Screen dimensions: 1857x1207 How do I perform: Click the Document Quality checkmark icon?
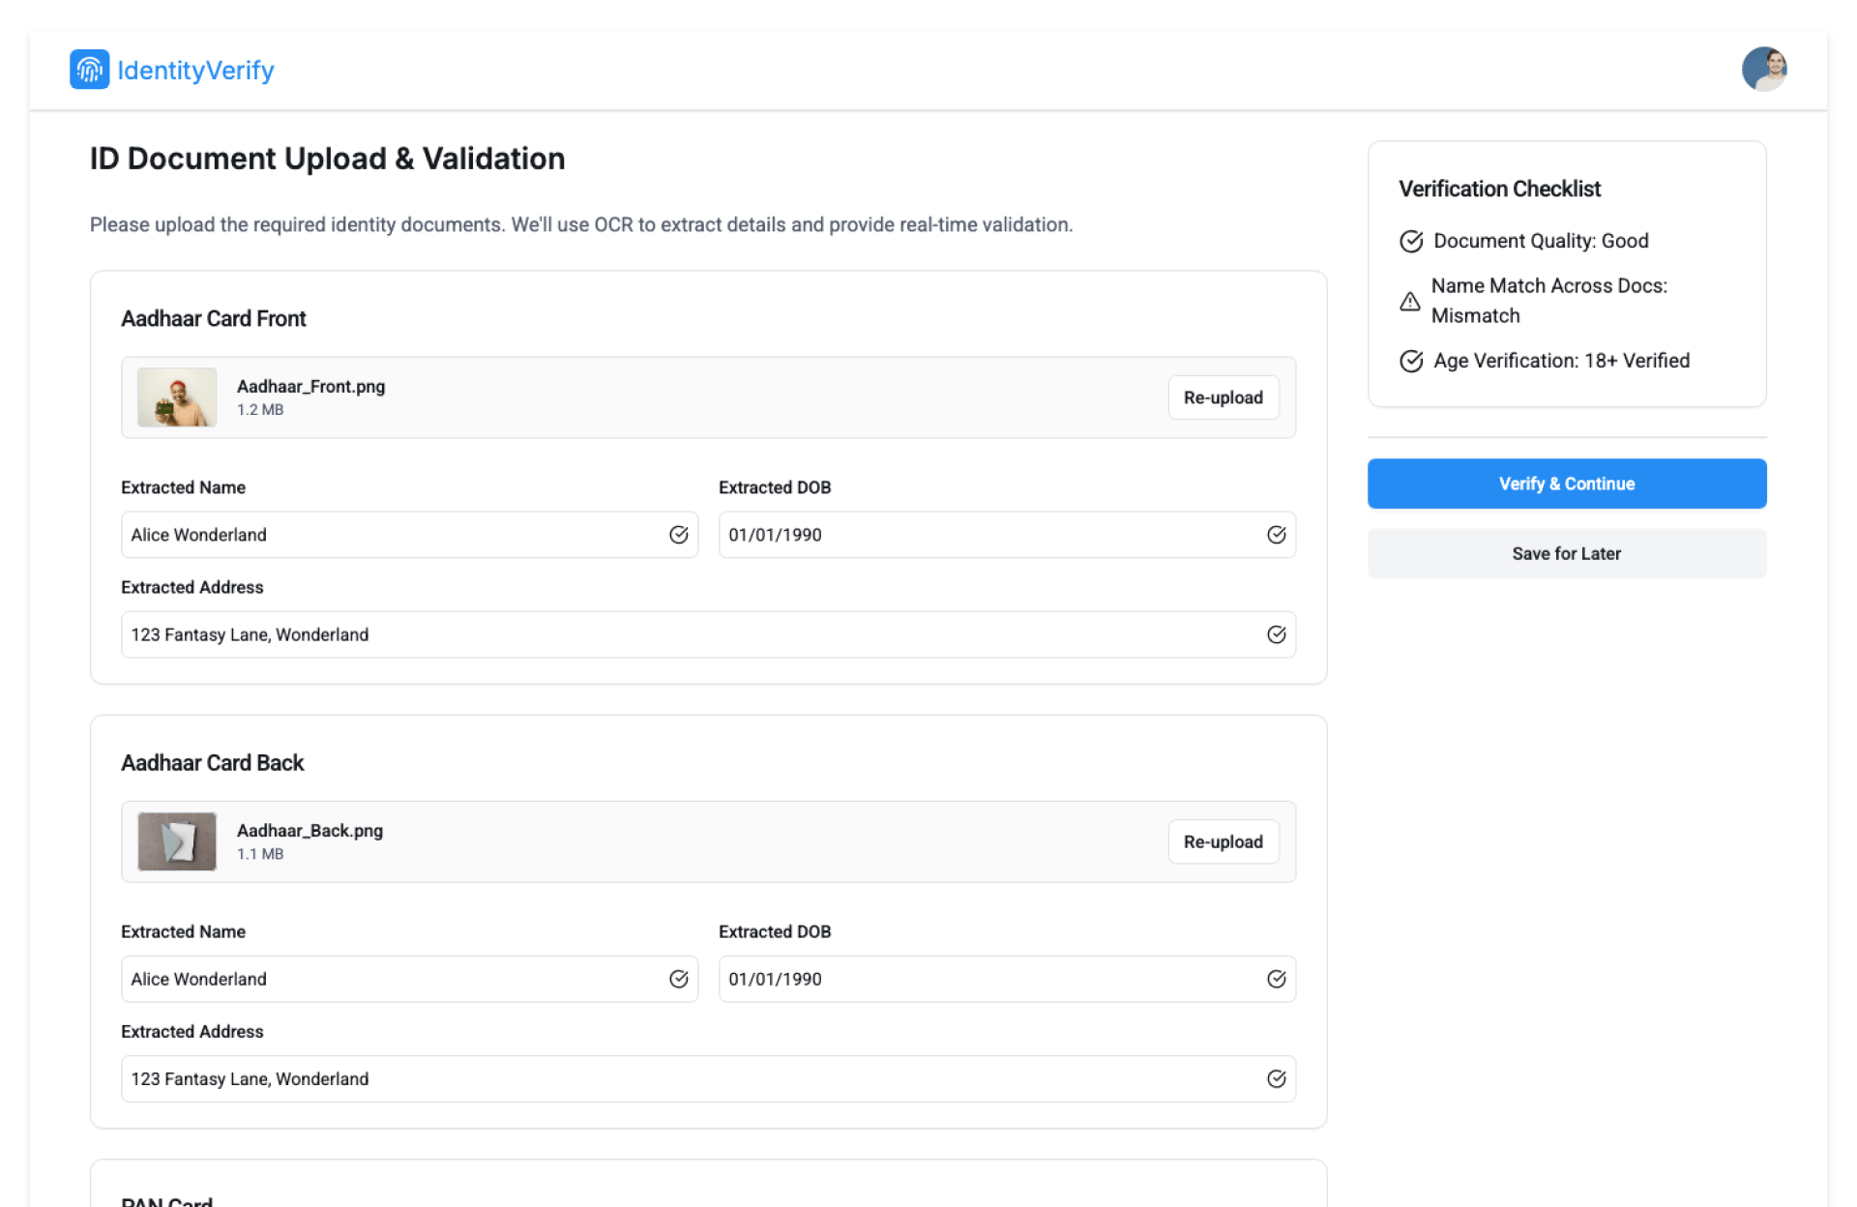[x=1411, y=241]
